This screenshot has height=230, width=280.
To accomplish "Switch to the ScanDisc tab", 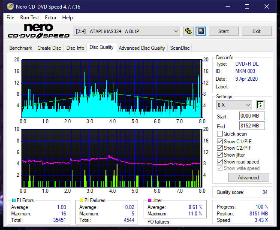I will (x=180, y=48).
